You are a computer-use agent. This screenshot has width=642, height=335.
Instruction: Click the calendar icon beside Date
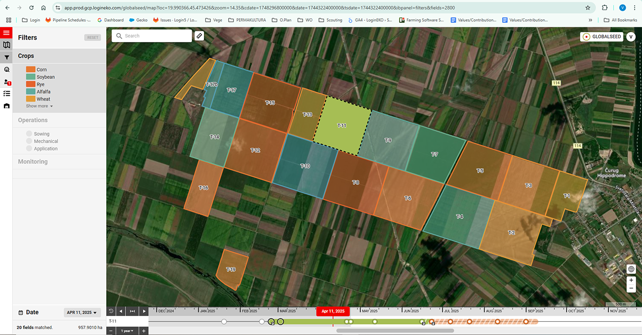pos(21,312)
